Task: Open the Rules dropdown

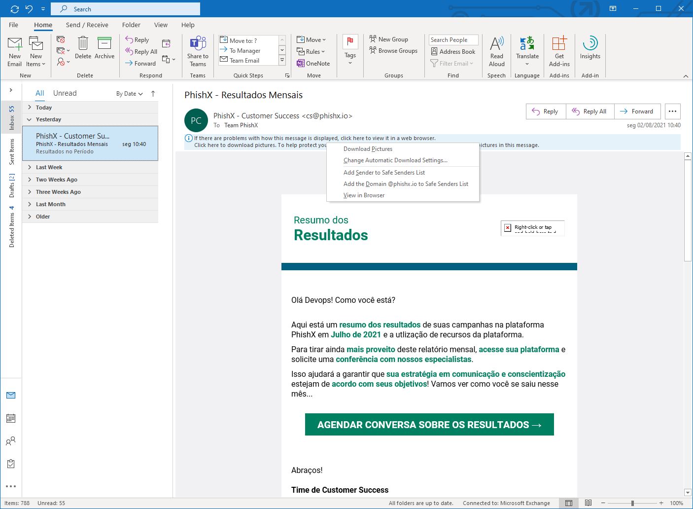Action: [311, 51]
